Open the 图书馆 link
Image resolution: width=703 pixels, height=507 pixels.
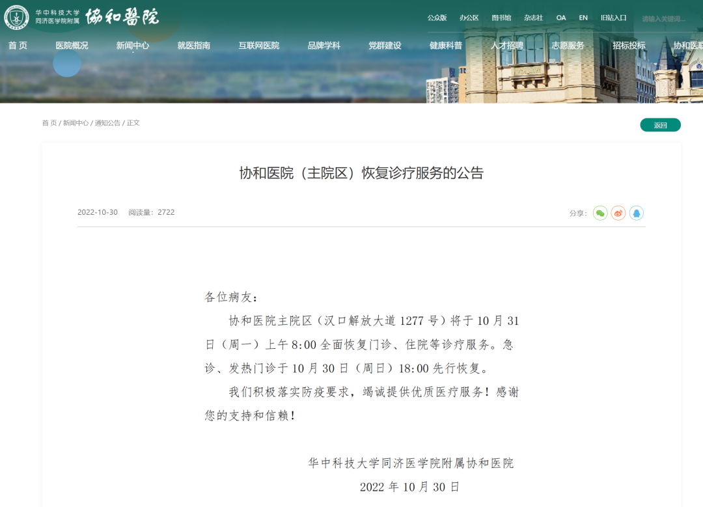[x=501, y=18]
